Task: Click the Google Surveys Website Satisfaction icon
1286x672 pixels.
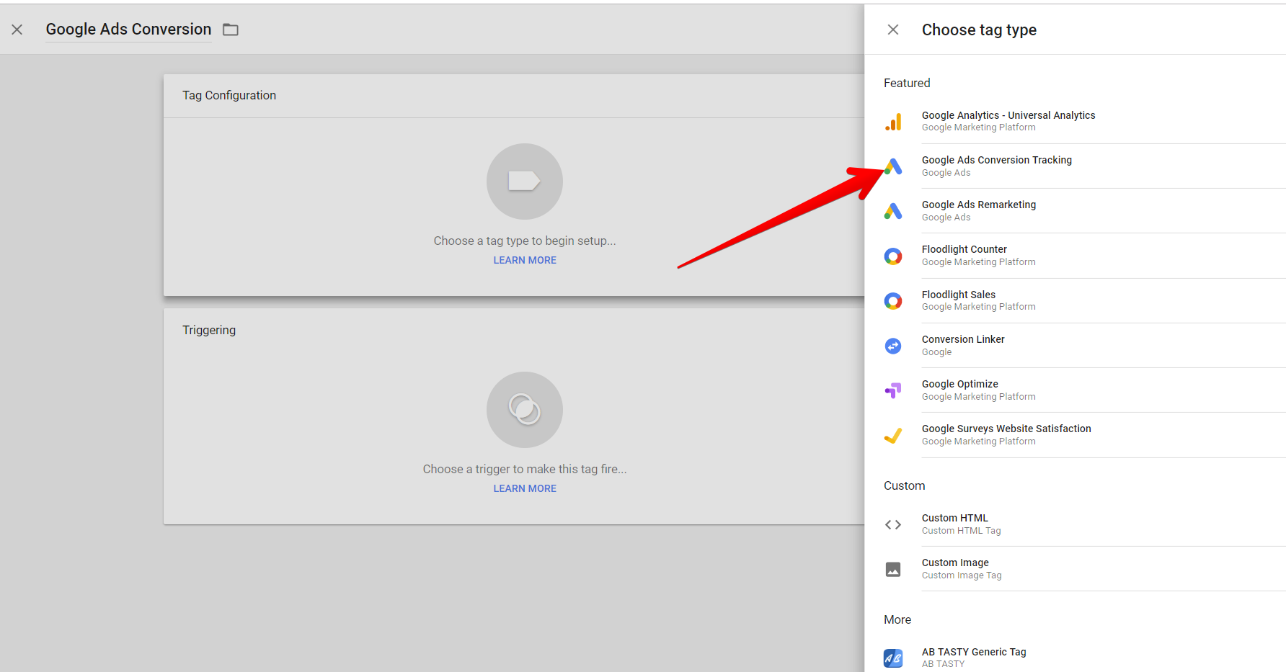Action: pyautogui.click(x=893, y=435)
